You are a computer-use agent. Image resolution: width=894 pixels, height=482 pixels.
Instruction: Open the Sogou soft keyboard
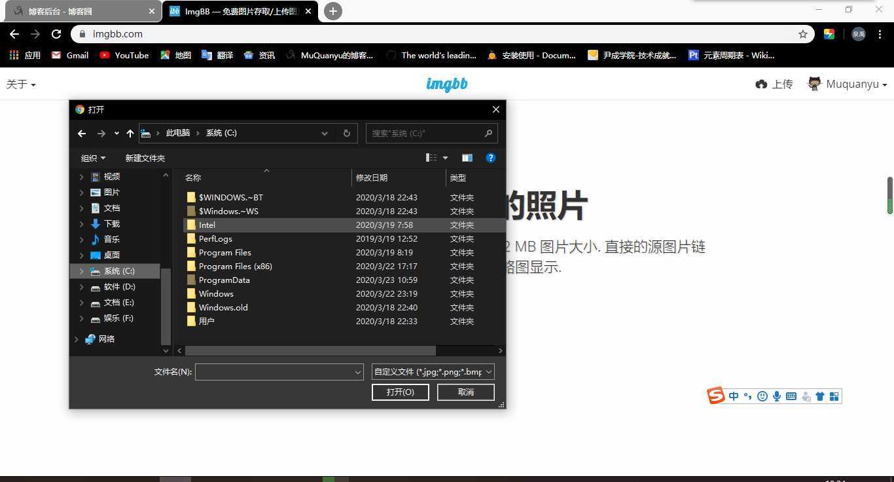coord(791,396)
